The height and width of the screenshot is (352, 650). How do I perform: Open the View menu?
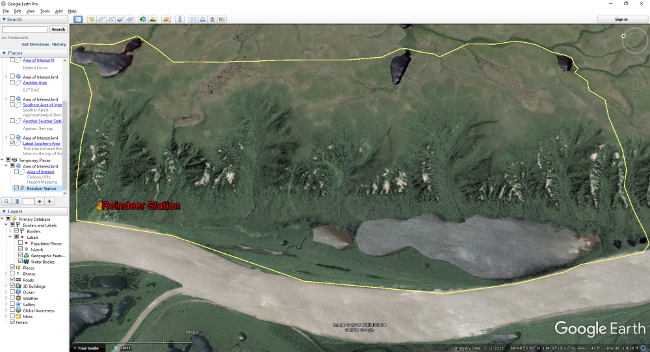tap(31, 11)
